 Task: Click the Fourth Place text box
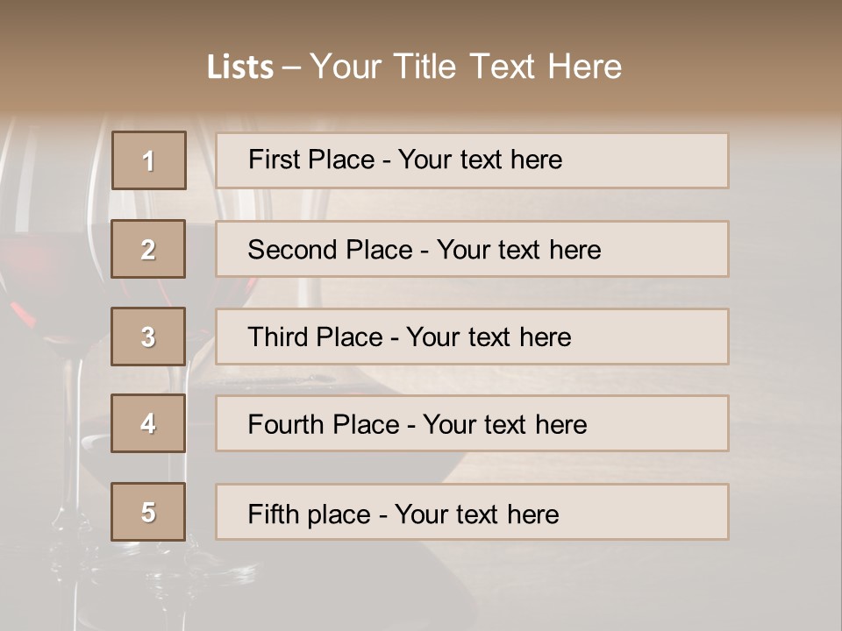point(472,423)
